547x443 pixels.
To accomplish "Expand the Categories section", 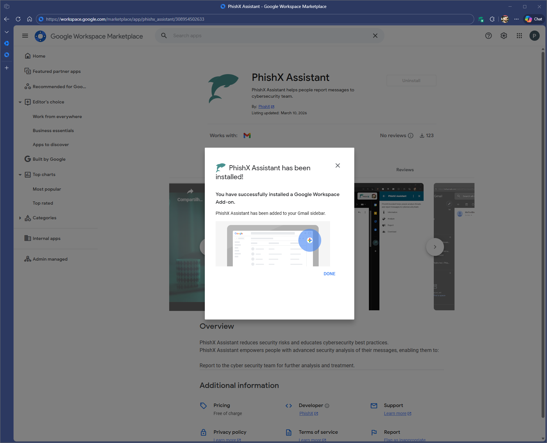I will point(20,218).
